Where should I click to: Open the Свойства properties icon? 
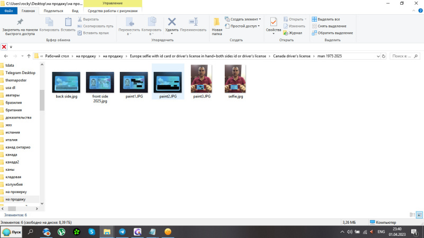click(273, 22)
